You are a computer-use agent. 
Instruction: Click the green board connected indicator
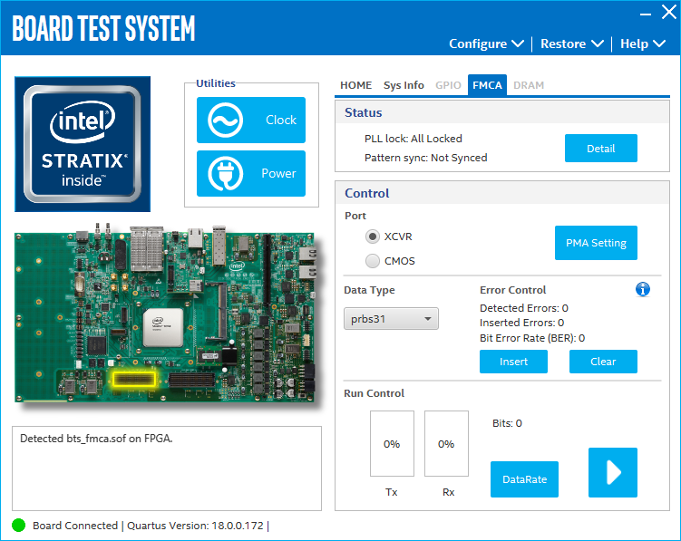[19, 526]
